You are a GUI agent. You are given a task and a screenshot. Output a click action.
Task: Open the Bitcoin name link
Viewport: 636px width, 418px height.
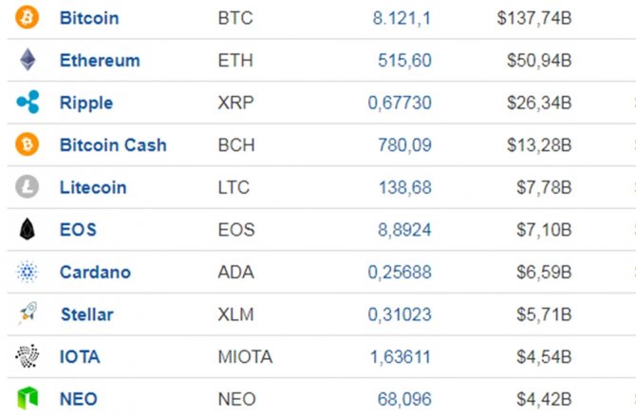89,18
